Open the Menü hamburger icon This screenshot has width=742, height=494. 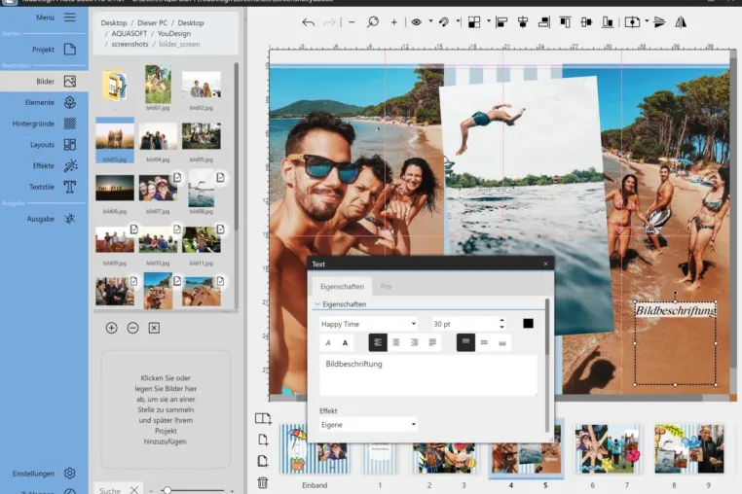(69, 18)
